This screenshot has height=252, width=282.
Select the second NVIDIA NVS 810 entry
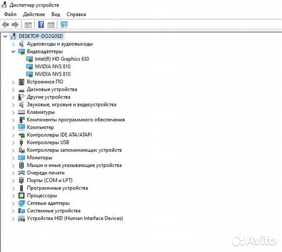(x=52, y=74)
